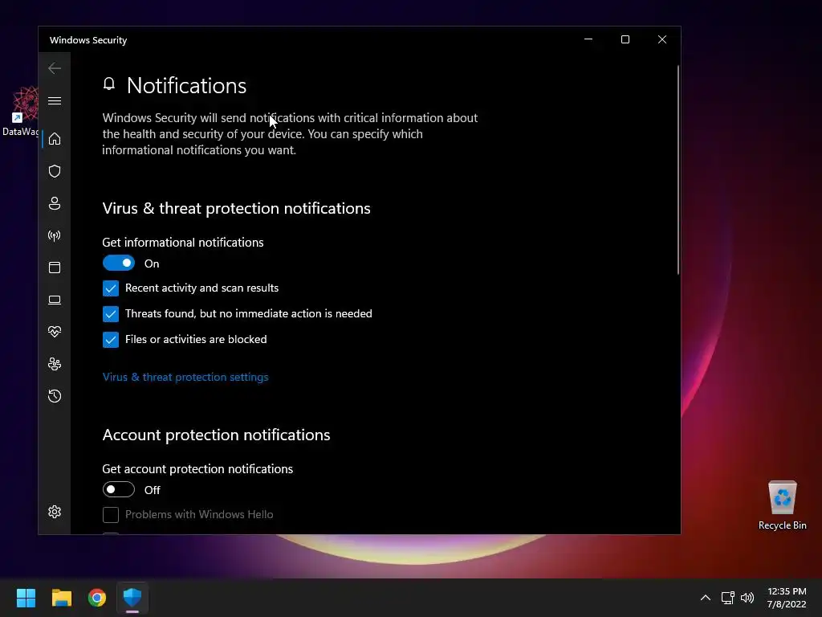Open Firewall & network protection icon
Screen dimensions: 822x617
55,235
